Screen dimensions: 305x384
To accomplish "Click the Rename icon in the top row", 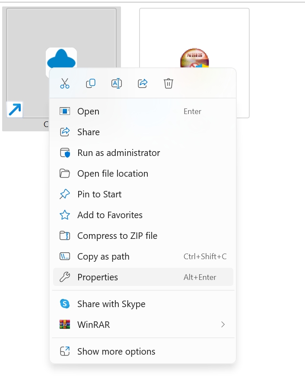I will 117,83.
